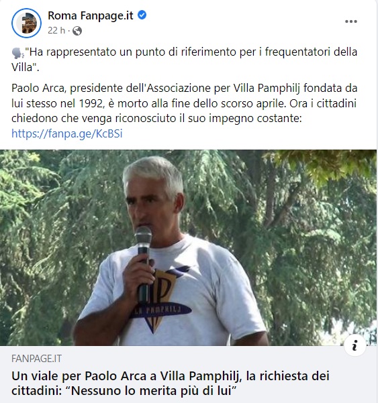Click the microphone in the article photo

(143, 262)
